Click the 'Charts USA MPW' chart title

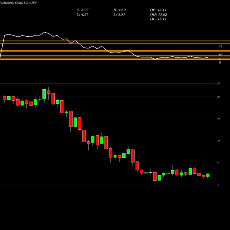click(26, 3)
